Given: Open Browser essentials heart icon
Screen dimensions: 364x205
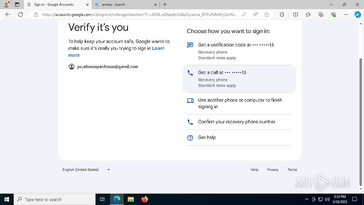Looking at the screenshot, I should [x=333, y=15].
